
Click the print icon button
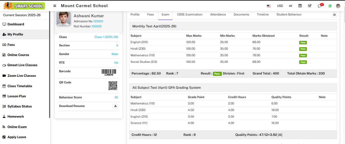coord(334,15)
